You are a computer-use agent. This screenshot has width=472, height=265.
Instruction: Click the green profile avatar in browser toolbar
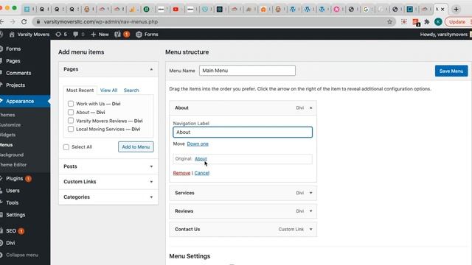click(x=438, y=21)
